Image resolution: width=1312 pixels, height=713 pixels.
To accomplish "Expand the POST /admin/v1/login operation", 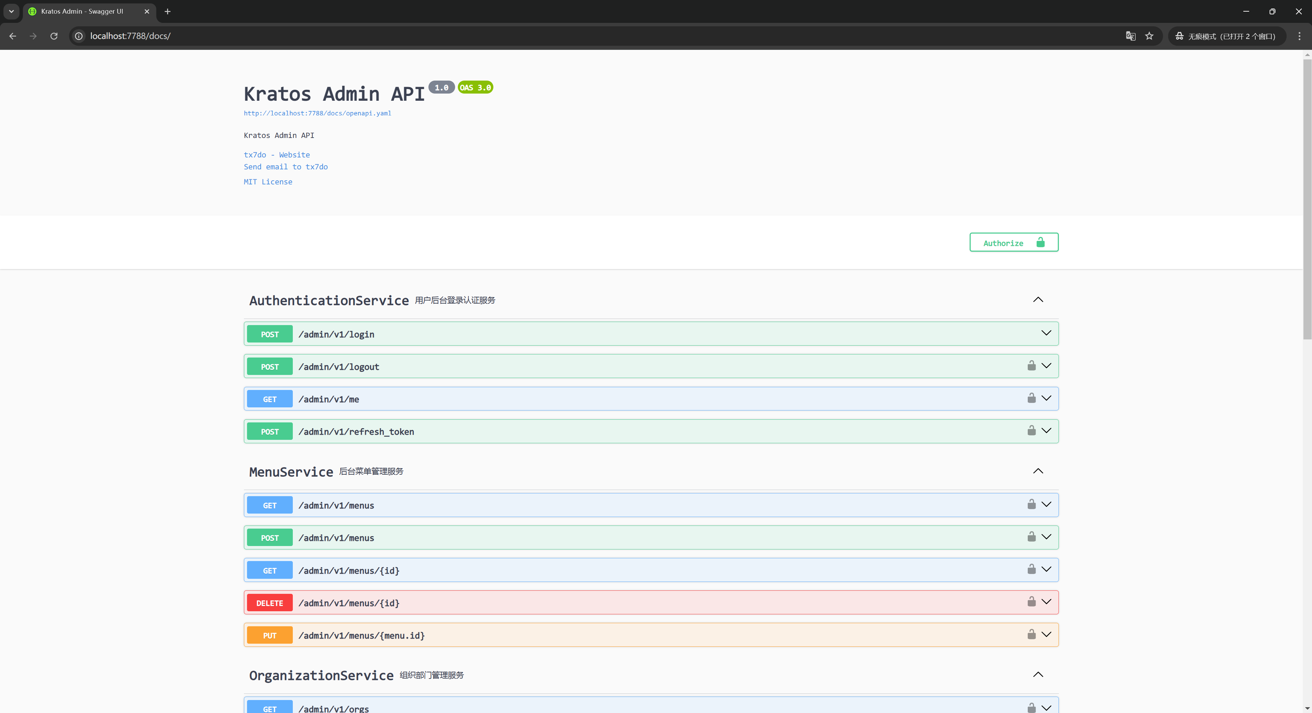I will point(1045,333).
